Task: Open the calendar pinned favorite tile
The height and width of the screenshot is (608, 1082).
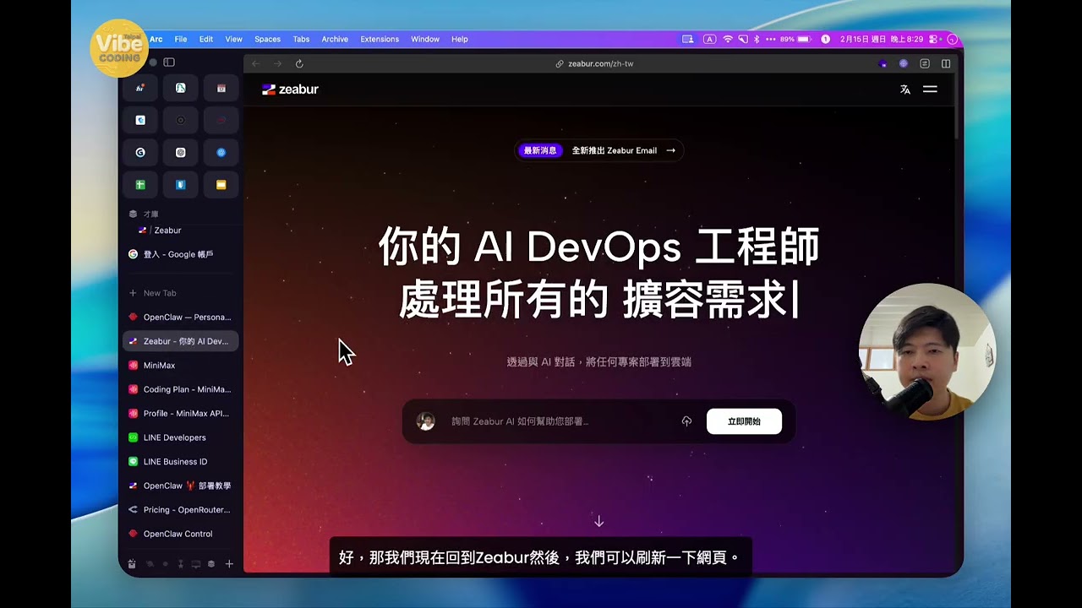Action: [x=221, y=88]
